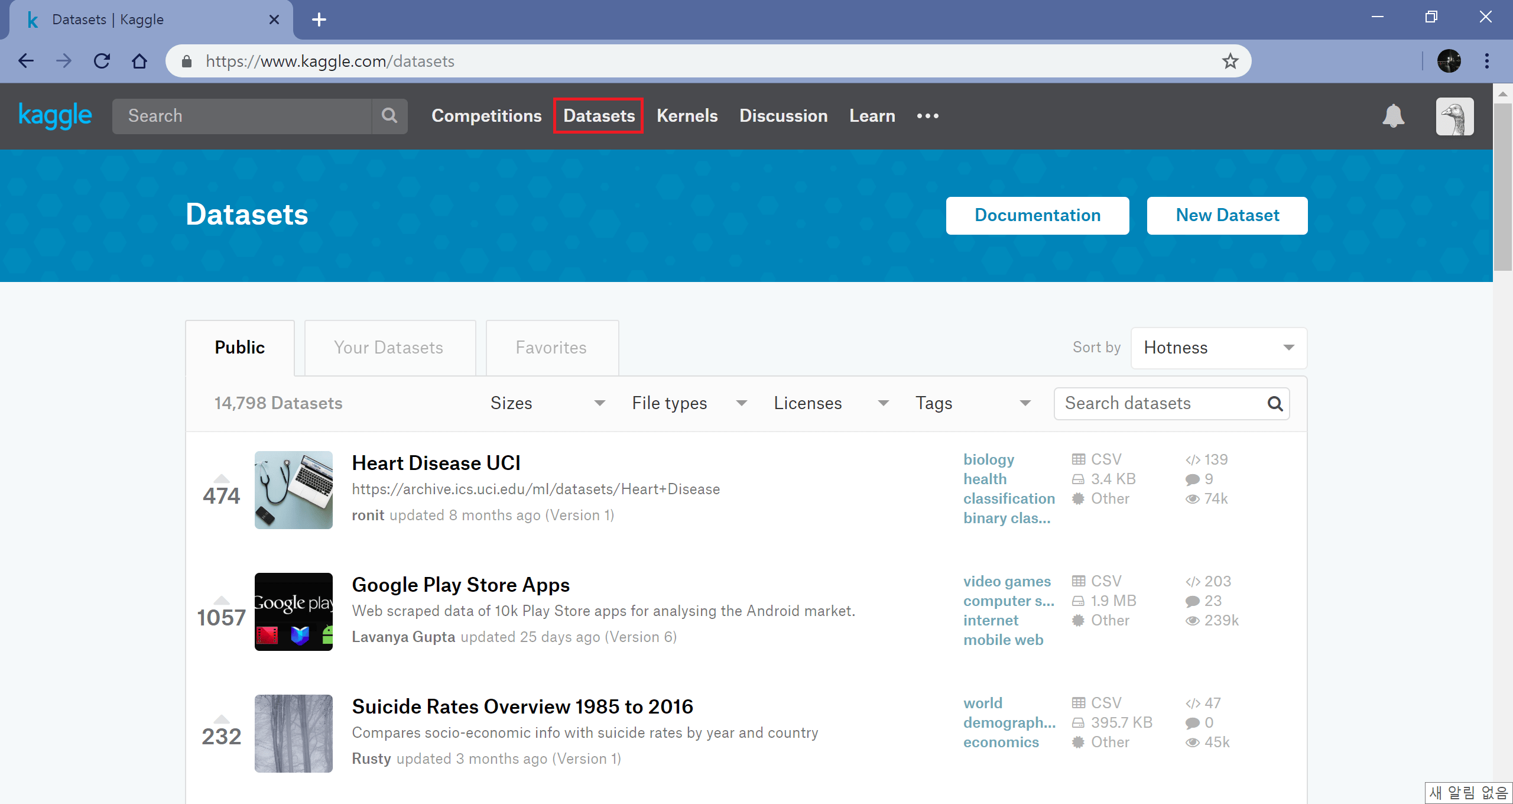The height and width of the screenshot is (804, 1513).
Task: Open the Chrome three-dot menu
Action: pos(1486,61)
